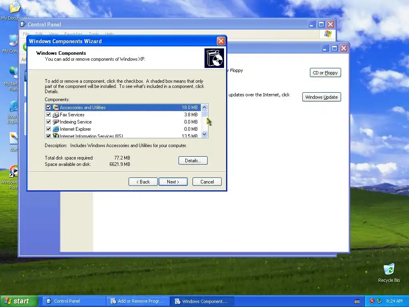Toggle Internet Information Services (IIS) checkbox
Screen dimensions: 409x307
point(48,136)
